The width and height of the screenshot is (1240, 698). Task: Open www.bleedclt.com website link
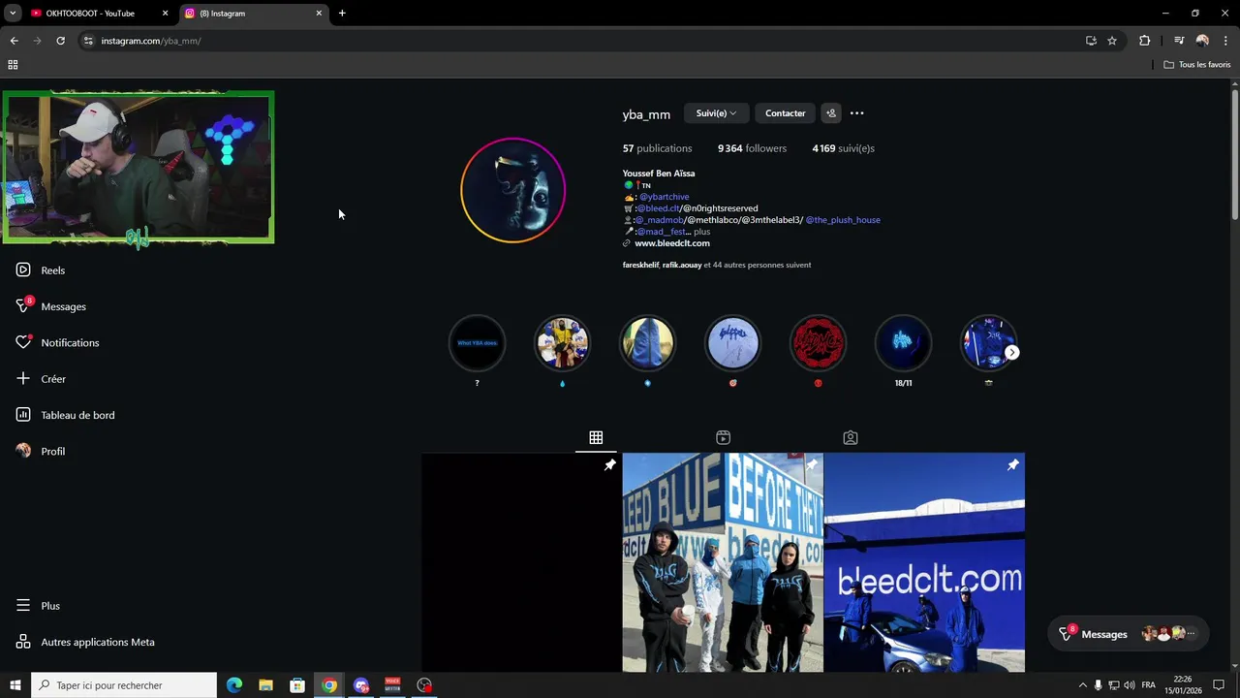click(672, 243)
